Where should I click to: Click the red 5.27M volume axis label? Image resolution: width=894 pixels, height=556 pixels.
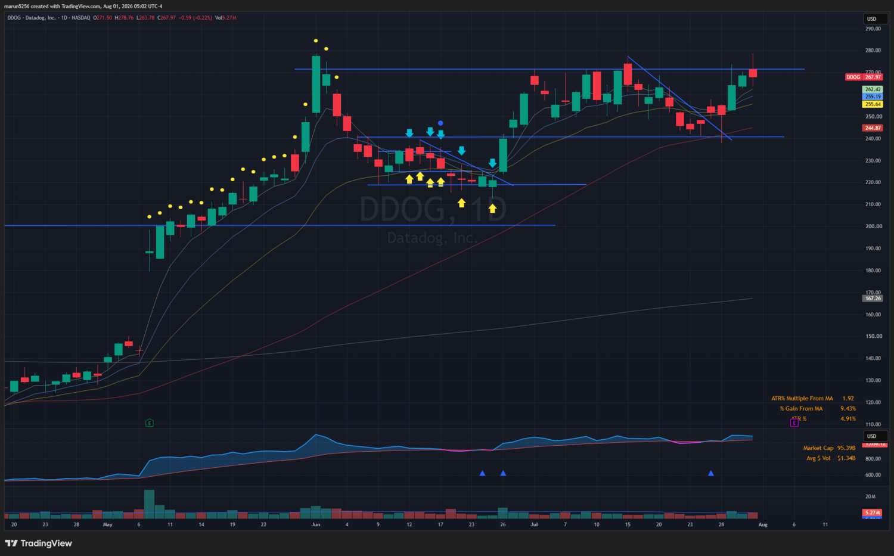pyautogui.click(x=873, y=512)
